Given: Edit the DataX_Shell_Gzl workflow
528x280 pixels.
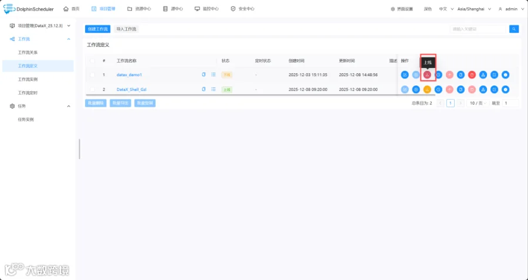Looking at the screenshot, I should 405,90.
